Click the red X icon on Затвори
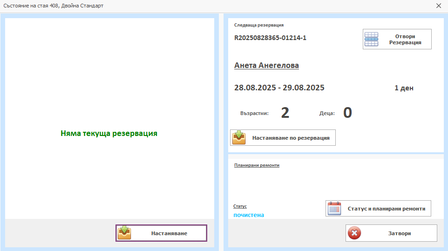The image size is (448, 251). click(354, 233)
